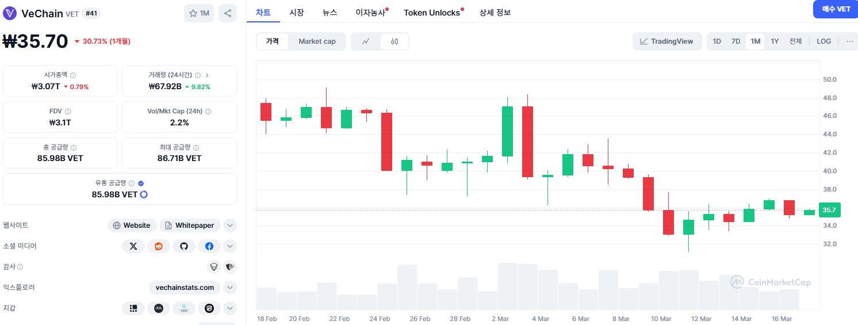Open the third wallet icon in 지갑 row

184,308
